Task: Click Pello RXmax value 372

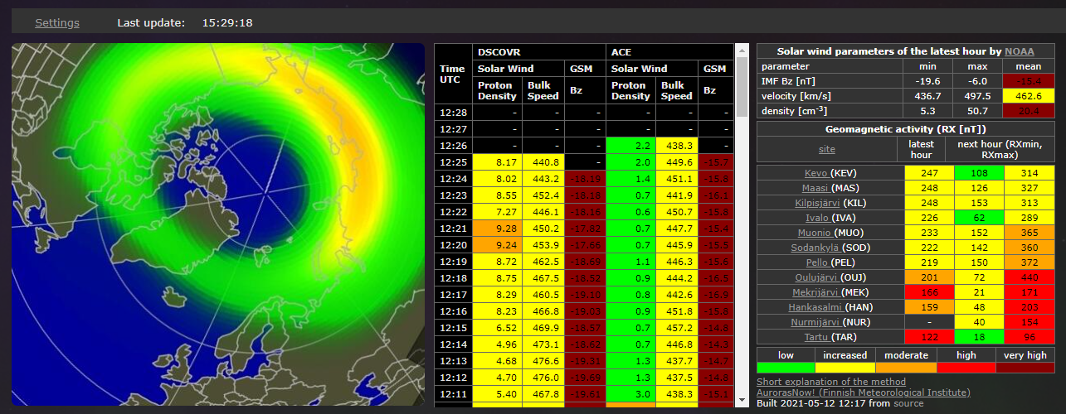Action: click(1029, 262)
